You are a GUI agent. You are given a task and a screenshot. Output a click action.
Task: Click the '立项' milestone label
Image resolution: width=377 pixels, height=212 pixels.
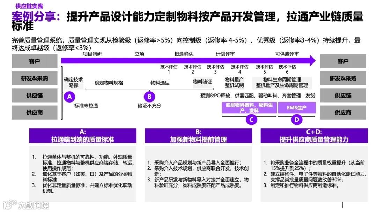[x=139, y=54]
